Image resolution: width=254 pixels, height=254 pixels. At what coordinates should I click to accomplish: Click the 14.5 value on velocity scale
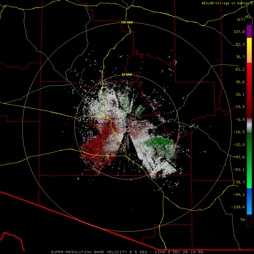click(x=240, y=107)
